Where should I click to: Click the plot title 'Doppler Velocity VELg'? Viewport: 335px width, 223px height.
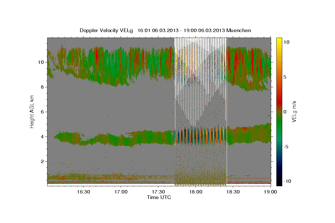(107, 30)
